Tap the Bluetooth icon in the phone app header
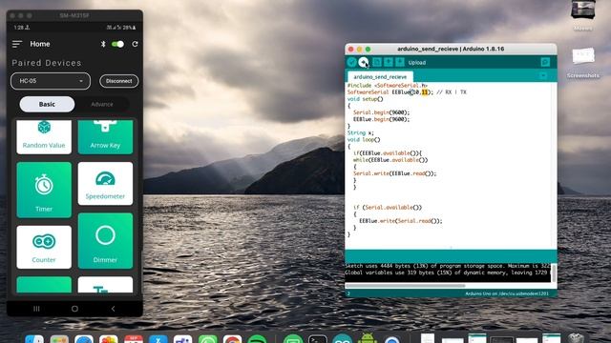The image size is (611, 343). [x=103, y=44]
